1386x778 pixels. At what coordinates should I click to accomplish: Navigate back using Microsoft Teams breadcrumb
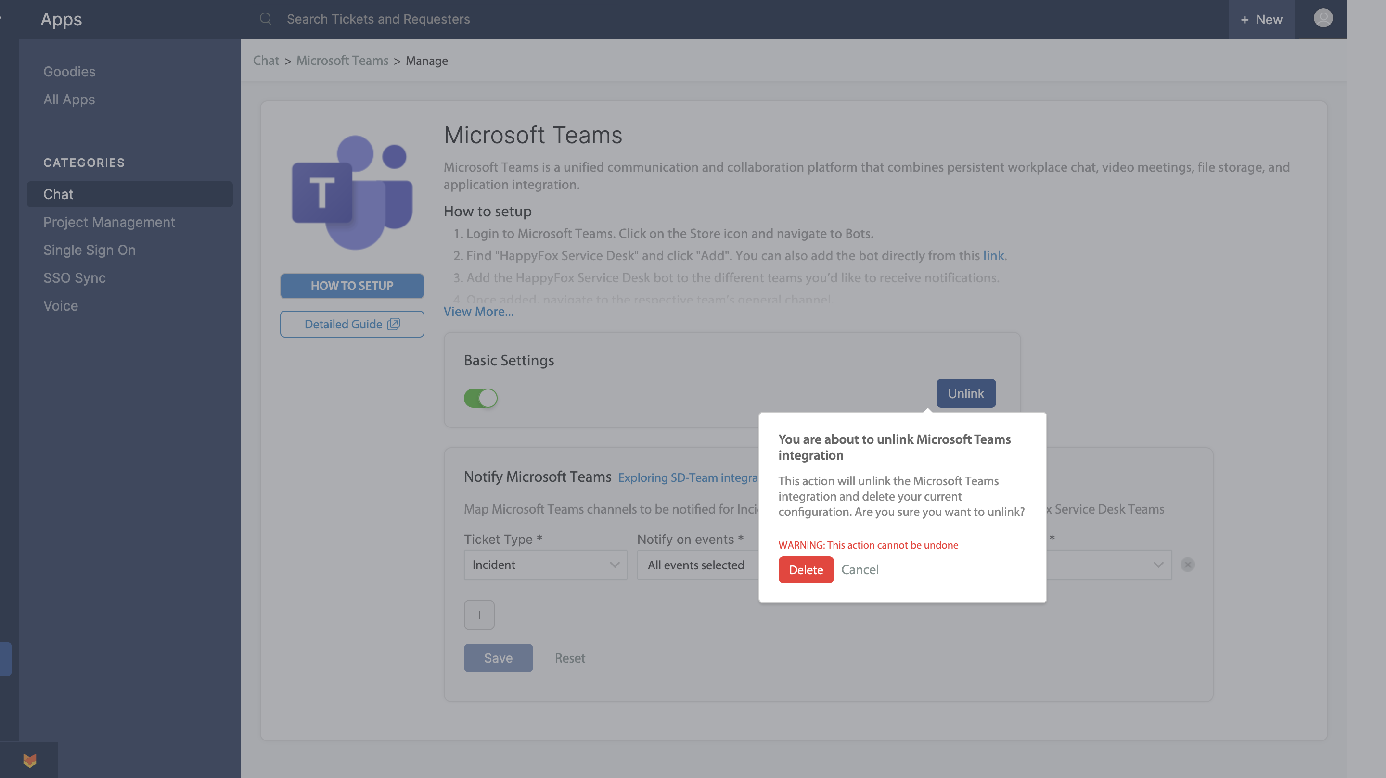point(342,60)
